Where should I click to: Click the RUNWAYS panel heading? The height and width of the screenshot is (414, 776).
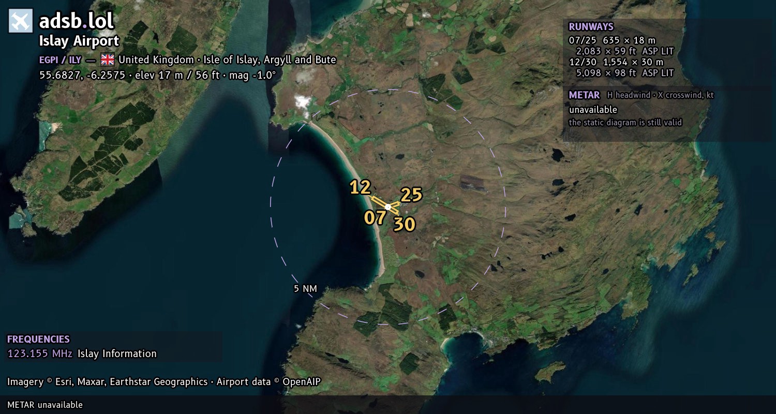[x=591, y=27]
